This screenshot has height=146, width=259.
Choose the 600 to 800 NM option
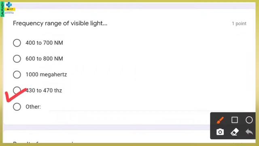pyautogui.click(x=17, y=58)
